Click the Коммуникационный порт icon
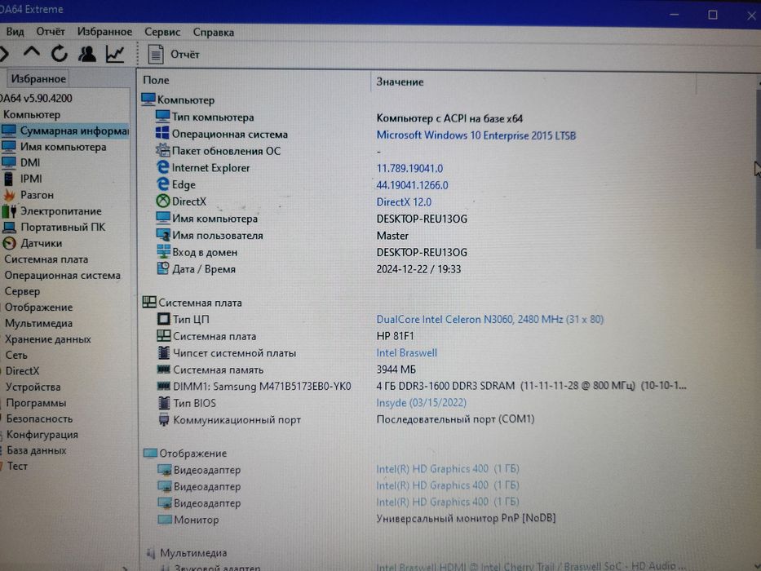Image resolution: width=761 pixels, height=571 pixels. pyautogui.click(x=164, y=419)
